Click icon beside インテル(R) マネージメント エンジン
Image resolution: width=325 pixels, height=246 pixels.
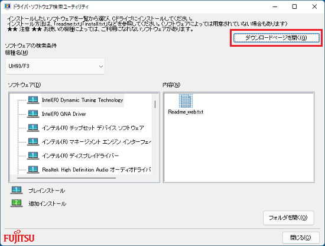(33, 142)
